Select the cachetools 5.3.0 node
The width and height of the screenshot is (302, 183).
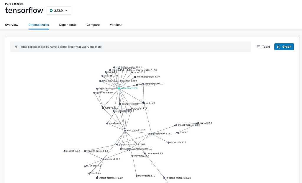[168, 143]
